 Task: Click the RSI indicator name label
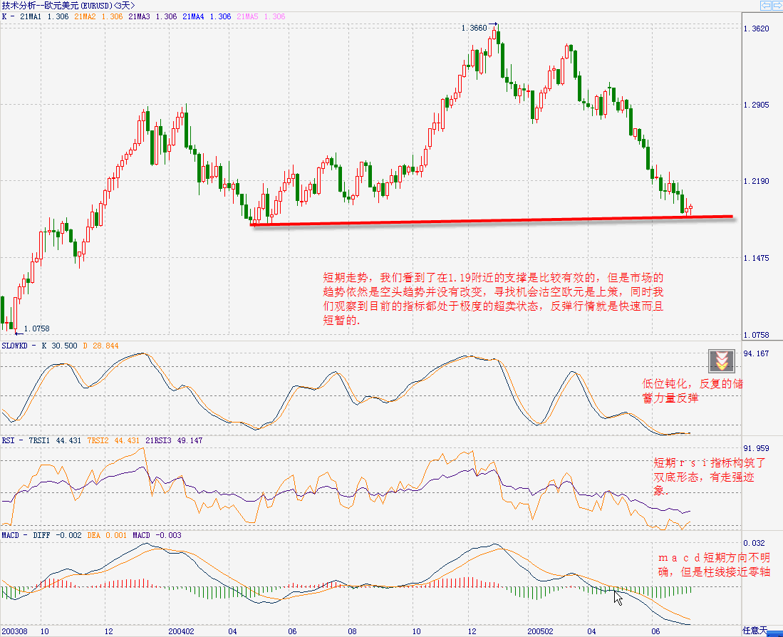8,440
